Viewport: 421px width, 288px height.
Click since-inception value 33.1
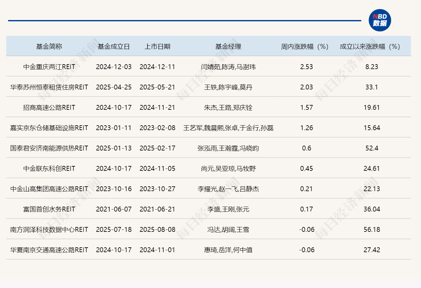point(372,87)
